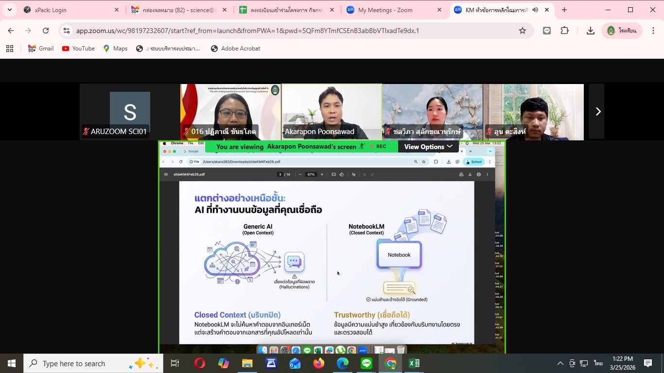Select Akarapon Poonsawad's video thumbnail
This screenshot has height=373, width=664.
332,112
